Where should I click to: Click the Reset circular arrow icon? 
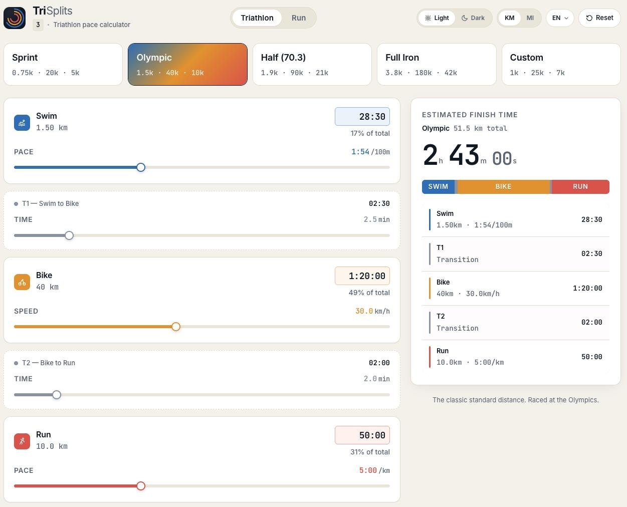(589, 18)
